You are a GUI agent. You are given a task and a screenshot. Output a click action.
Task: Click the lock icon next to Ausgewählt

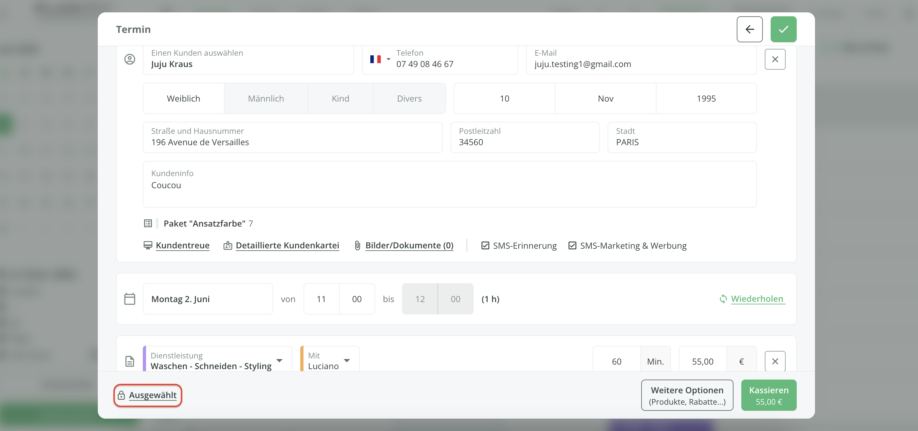tap(121, 395)
